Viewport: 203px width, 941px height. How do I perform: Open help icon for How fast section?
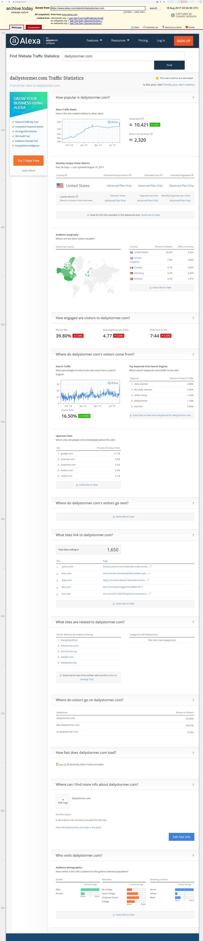click(193, 753)
